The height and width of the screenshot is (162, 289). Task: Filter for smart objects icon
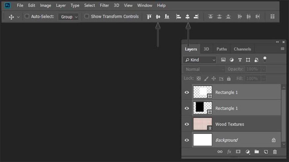point(256,60)
